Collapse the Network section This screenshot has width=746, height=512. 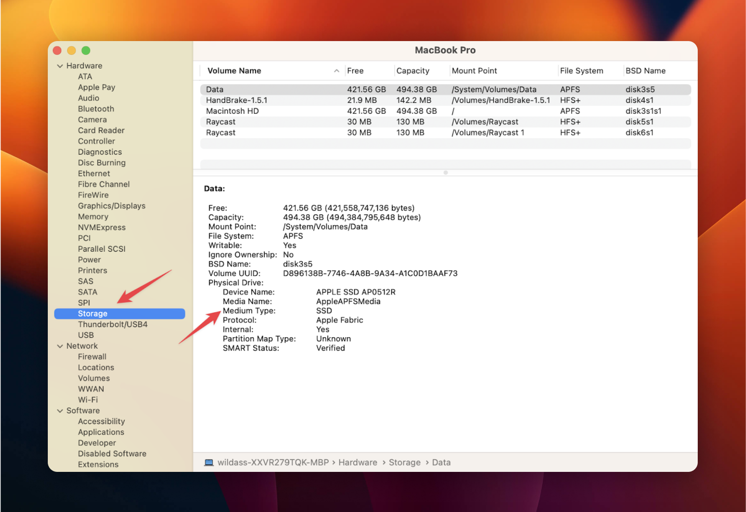[60, 345]
